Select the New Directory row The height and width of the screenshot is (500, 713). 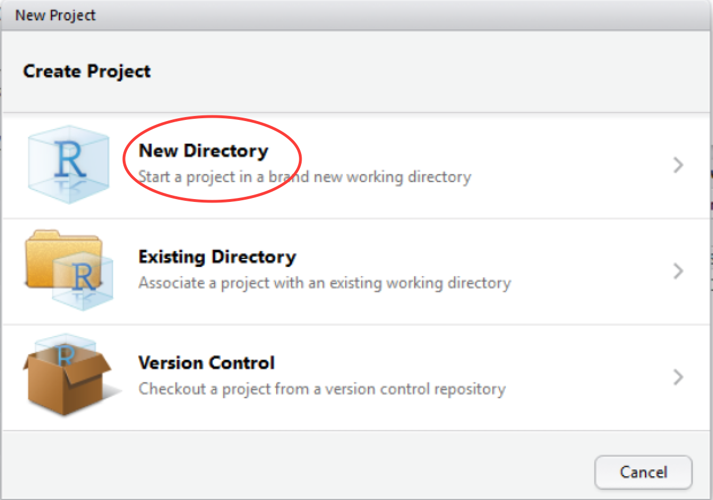(340, 165)
